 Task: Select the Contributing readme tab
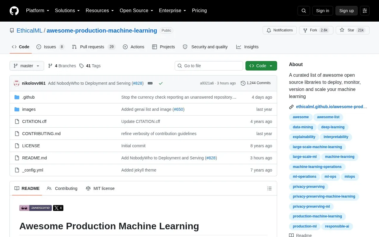62,188
